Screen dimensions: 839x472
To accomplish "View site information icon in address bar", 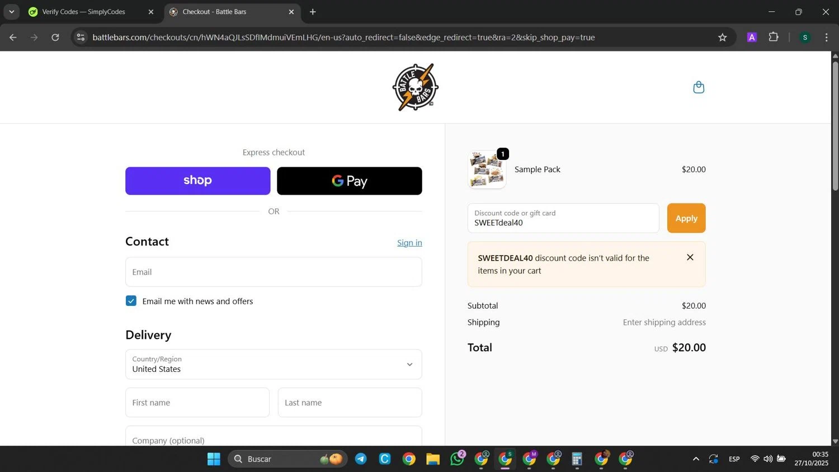I will click(81, 37).
